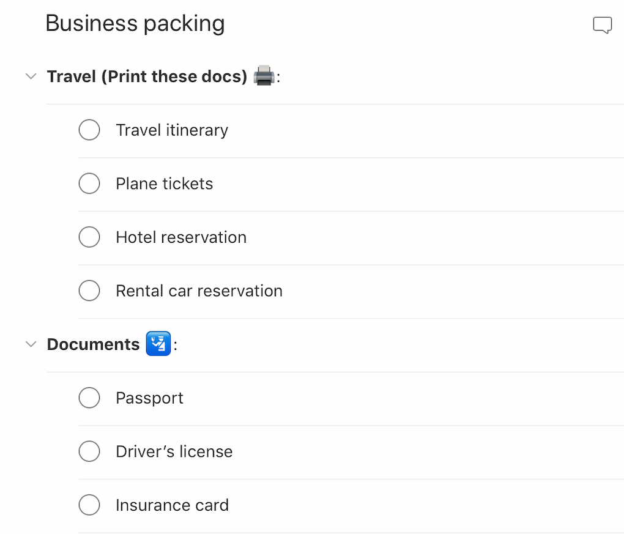Click the disclosure arrow next to Documents heading
This screenshot has height=534, width=624.
(x=31, y=344)
